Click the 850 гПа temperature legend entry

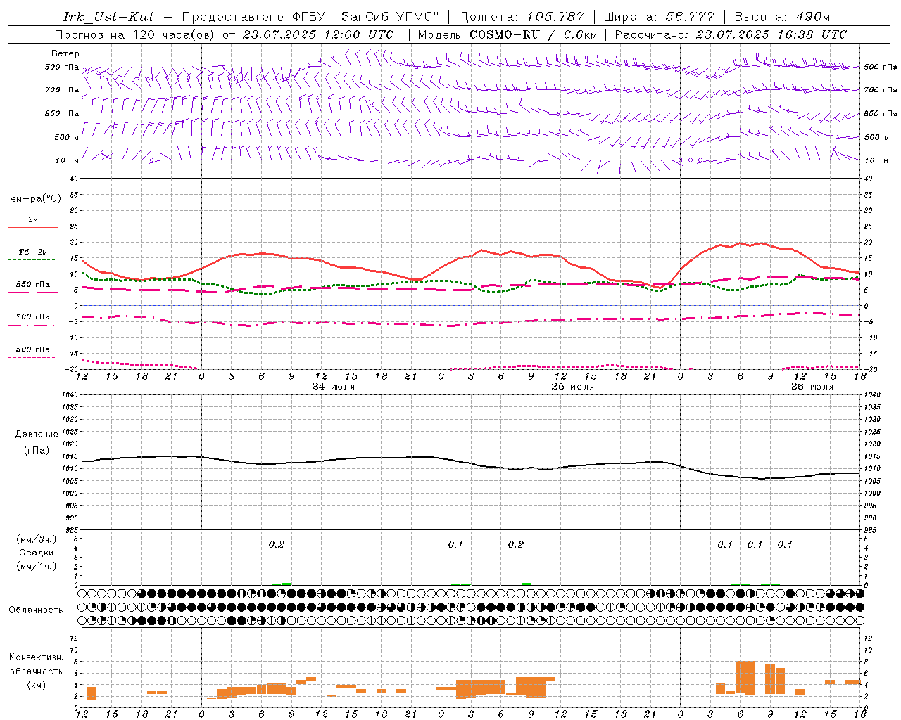(32, 285)
